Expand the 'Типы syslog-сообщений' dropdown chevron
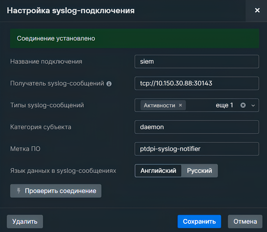This screenshot has width=267, height=232. 253,105
